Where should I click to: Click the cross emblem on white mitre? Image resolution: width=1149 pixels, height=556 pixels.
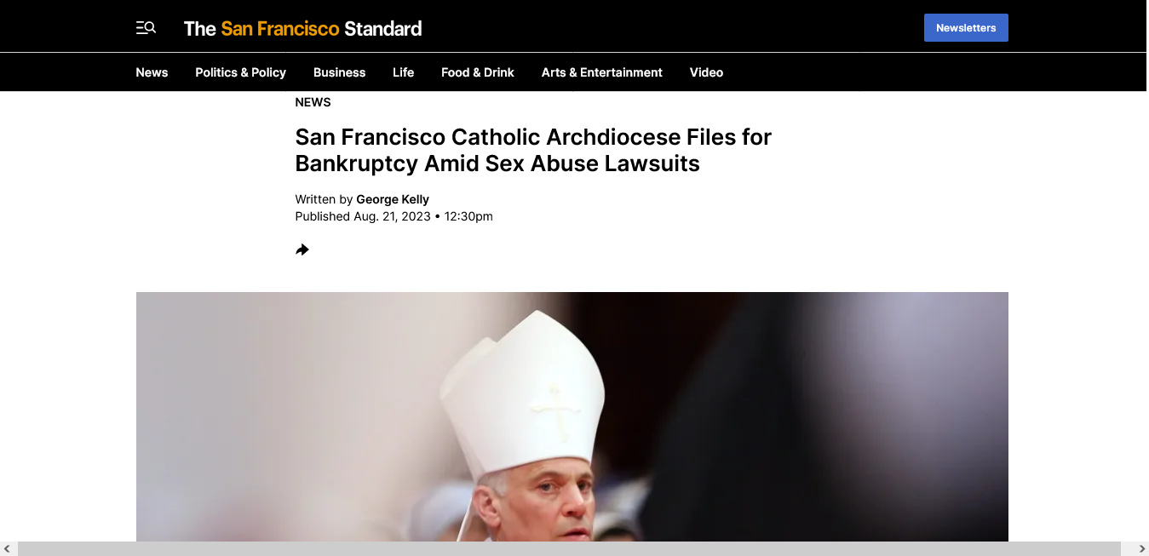point(554,410)
